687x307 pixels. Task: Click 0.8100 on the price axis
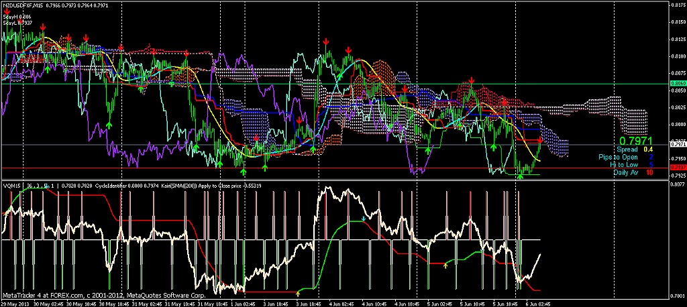pyautogui.click(x=678, y=56)
